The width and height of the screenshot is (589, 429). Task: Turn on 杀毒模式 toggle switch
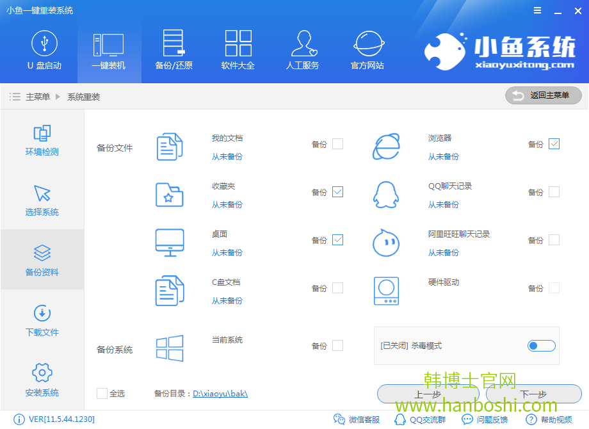pos(540,345)
